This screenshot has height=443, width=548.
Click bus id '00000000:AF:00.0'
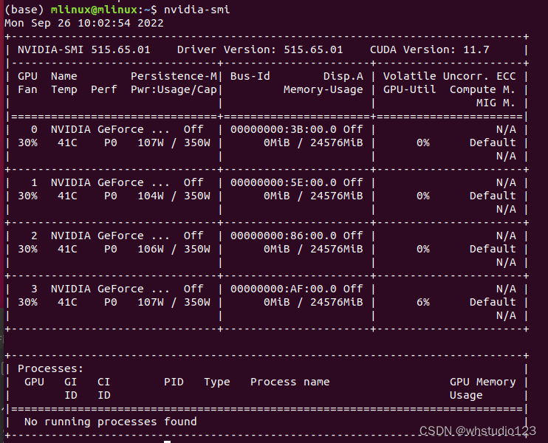pos(284,289)
